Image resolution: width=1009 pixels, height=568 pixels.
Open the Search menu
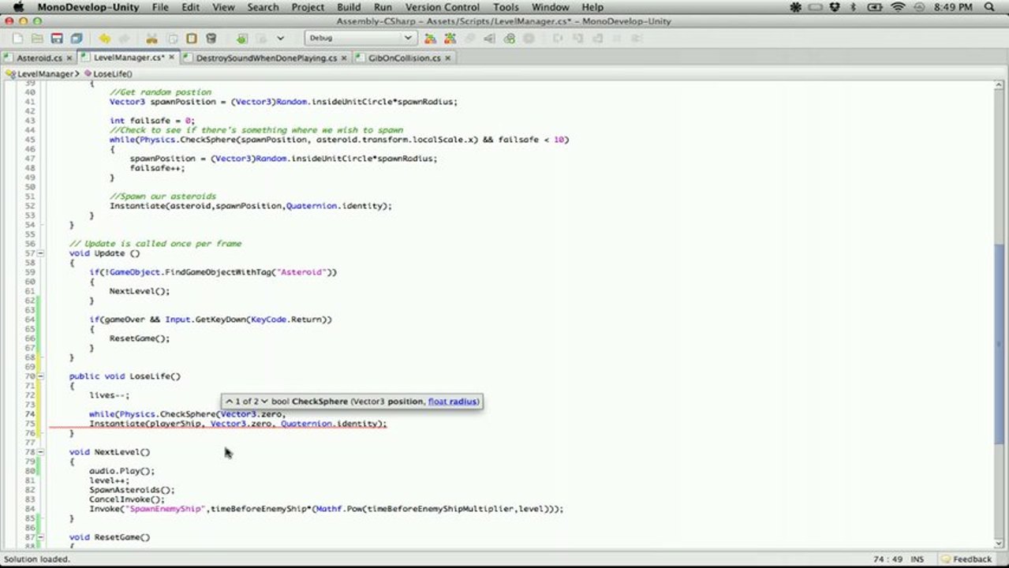point(263,7)
